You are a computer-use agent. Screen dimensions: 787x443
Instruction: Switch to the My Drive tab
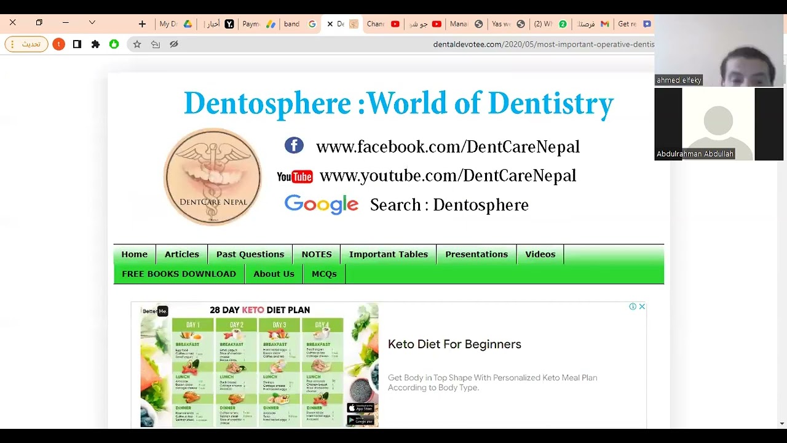176,24
